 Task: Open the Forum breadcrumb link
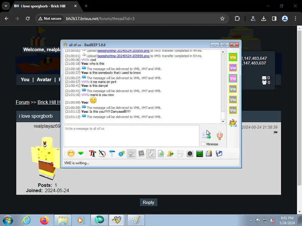[x=22, y=102]
